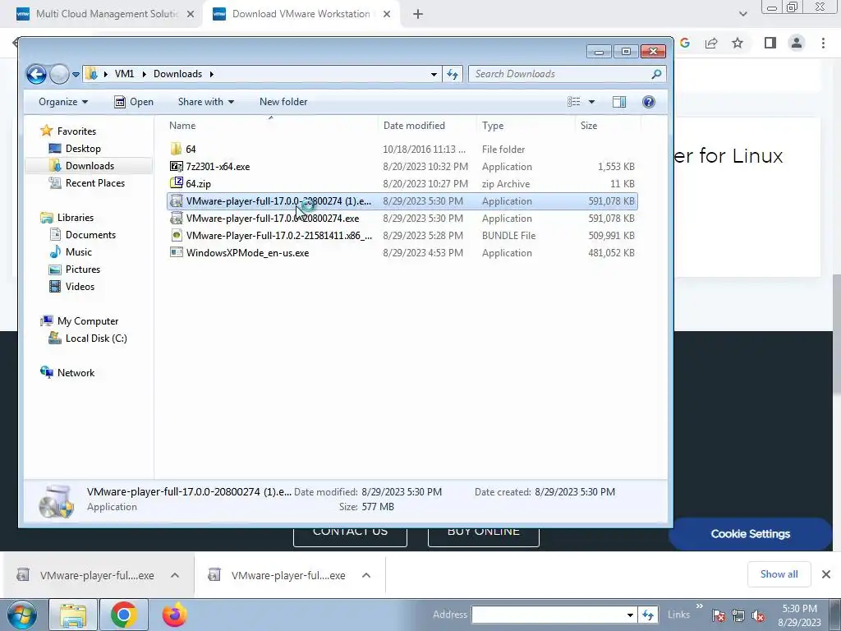Open Music library
Viewport: 841px width, 631px height.
click(x=78, y=251)
